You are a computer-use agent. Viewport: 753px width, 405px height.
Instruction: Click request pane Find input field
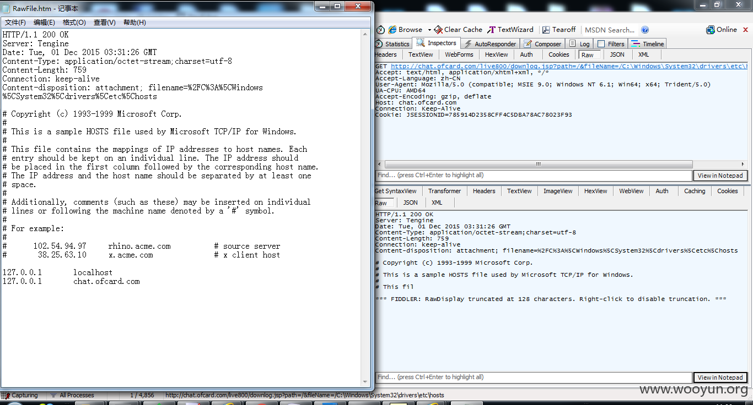(534, 176)
